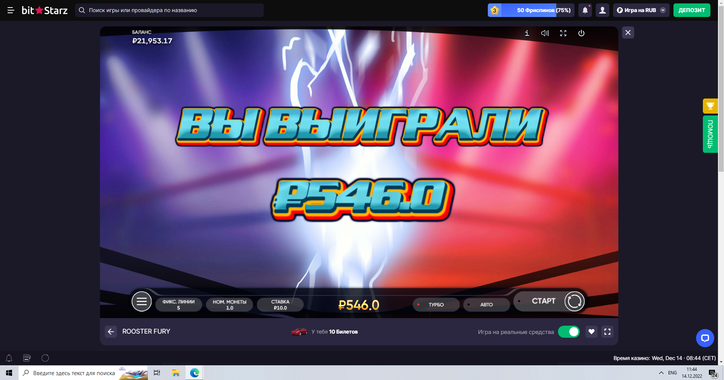This screenshot has width=724, height=380.
Task: Click the game search input field
Action: coord(169,10)
